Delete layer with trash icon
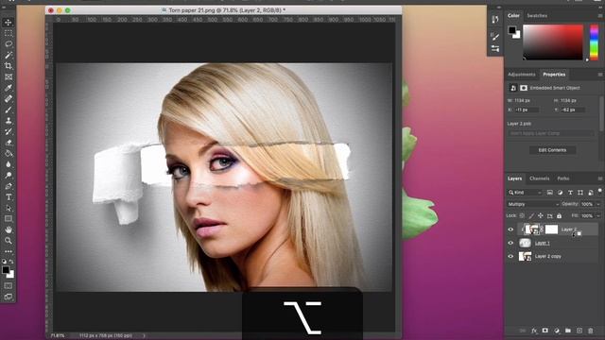 pyautogui.click(x=590, y=331)
